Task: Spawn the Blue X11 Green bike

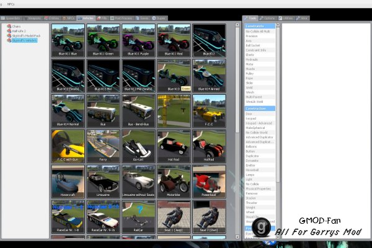Action: [103, 40]
